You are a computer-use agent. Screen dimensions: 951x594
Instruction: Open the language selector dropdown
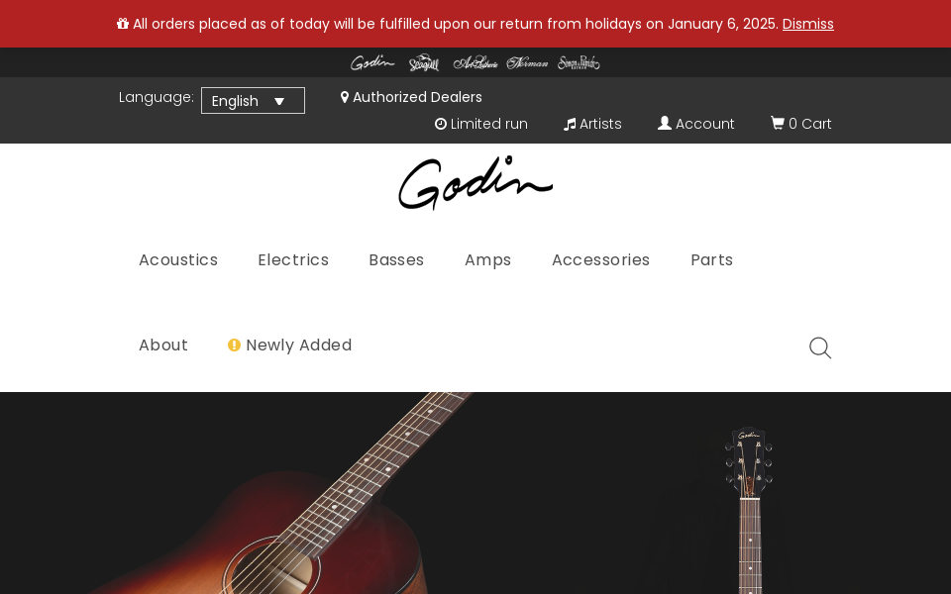click(253, 100)
